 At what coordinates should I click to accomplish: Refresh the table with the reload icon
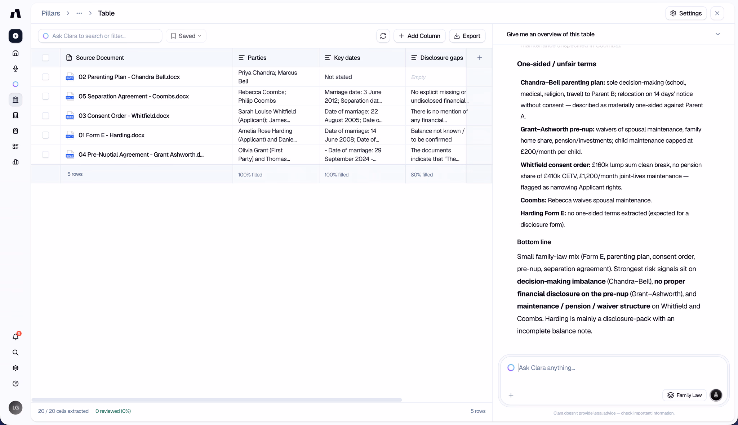[x=383, y=36]
